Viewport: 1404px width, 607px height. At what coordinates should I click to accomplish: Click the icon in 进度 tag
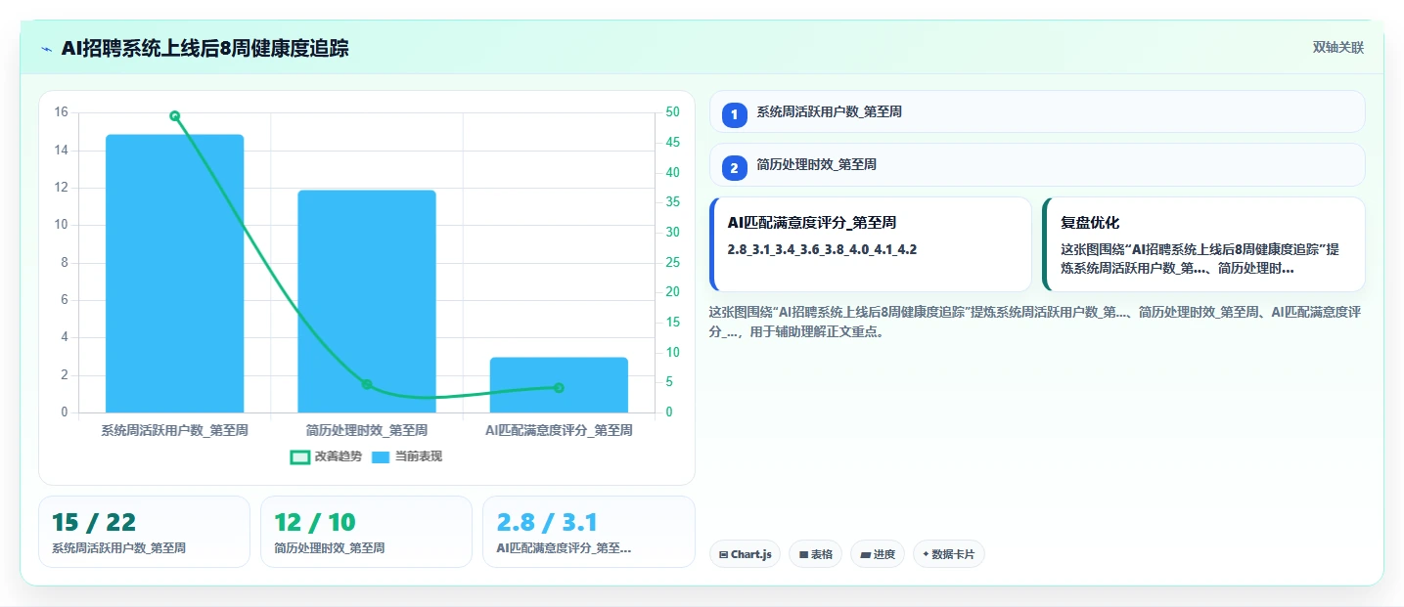pos(865,554)
